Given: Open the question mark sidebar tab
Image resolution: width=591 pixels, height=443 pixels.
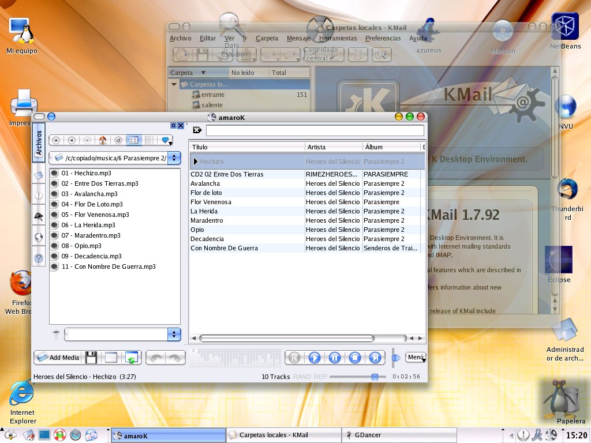Looking at the screenshot, I should (39, 258).
